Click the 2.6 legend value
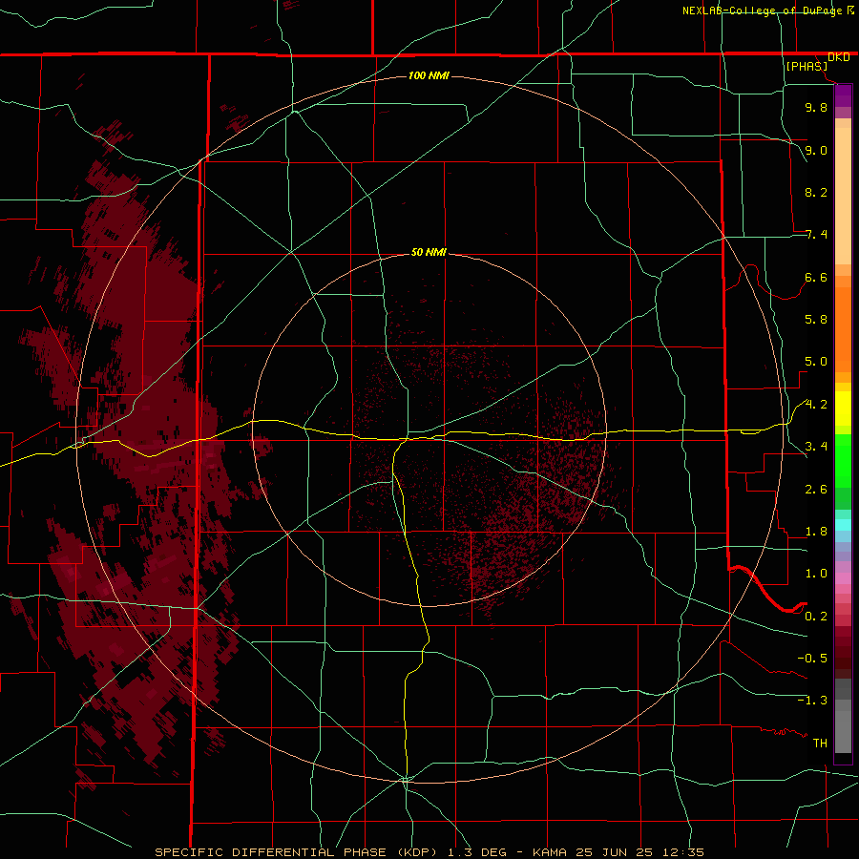 click(x=816, y=490)
